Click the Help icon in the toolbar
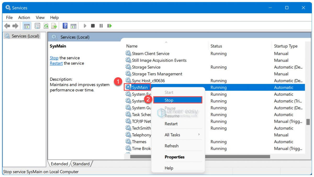This screenshot has width=314, height=177. 66,26
